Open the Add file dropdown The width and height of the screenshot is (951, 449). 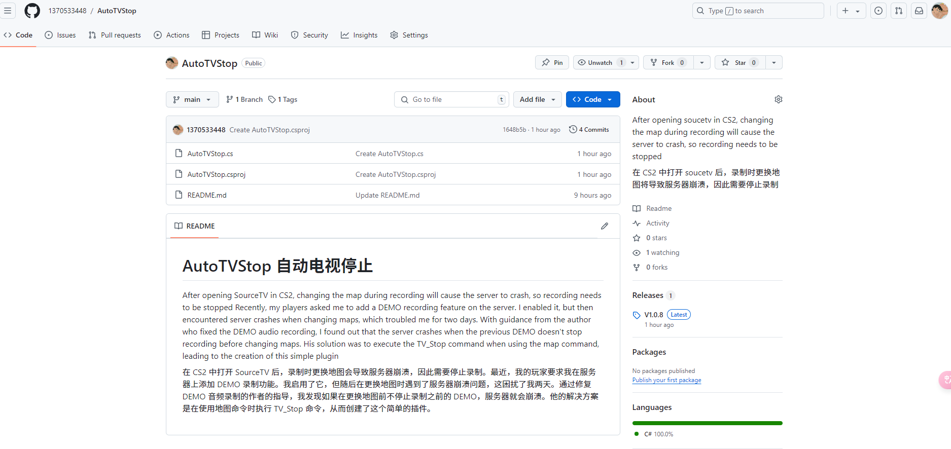(x=537, y=99)
